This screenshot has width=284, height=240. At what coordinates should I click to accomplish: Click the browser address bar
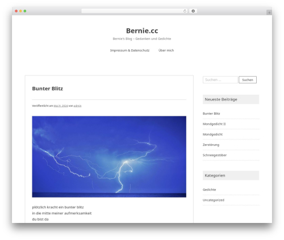[135, 11]
